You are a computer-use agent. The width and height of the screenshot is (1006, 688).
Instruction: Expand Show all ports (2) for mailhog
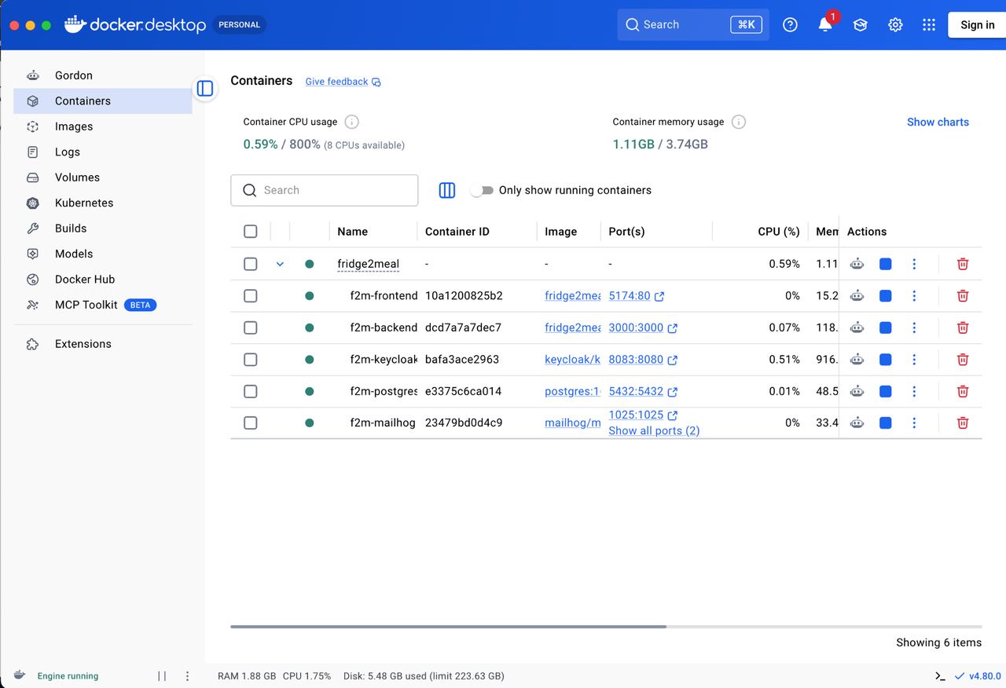[x=654, y=430]
